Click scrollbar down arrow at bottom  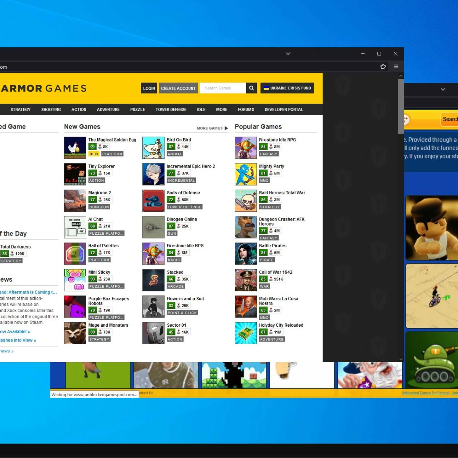pyautogui.click(x=401, y=359)
